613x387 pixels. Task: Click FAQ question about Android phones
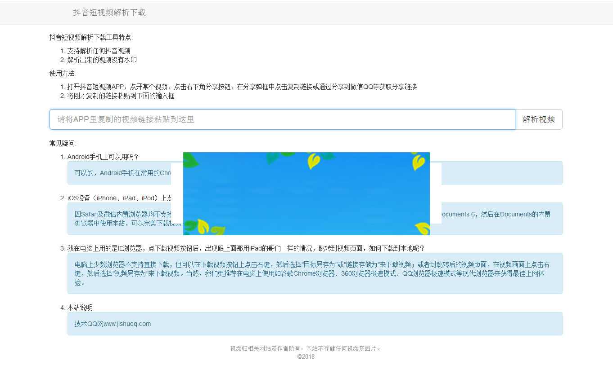coord(103,157)
